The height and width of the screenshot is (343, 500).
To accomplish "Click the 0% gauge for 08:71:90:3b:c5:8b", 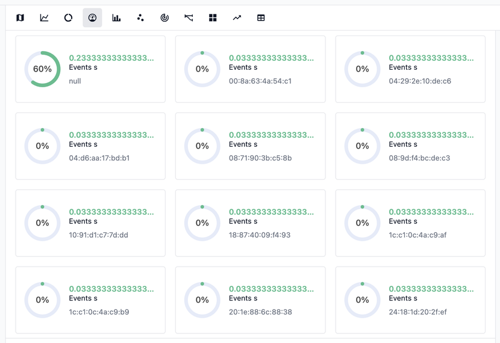I will tap(202, 146).
